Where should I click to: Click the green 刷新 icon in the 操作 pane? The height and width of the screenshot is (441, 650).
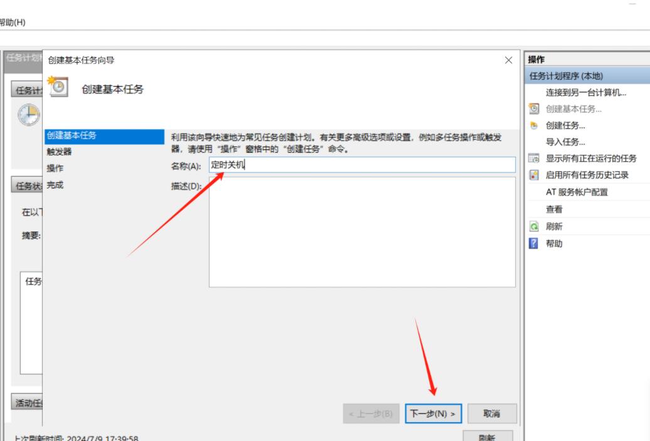(x=534, y=226)
